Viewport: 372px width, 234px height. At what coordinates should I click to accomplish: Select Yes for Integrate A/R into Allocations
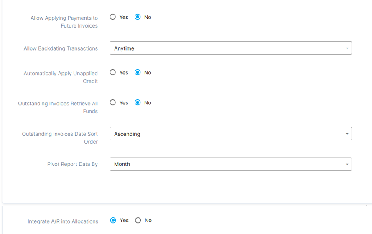(113, 220)
